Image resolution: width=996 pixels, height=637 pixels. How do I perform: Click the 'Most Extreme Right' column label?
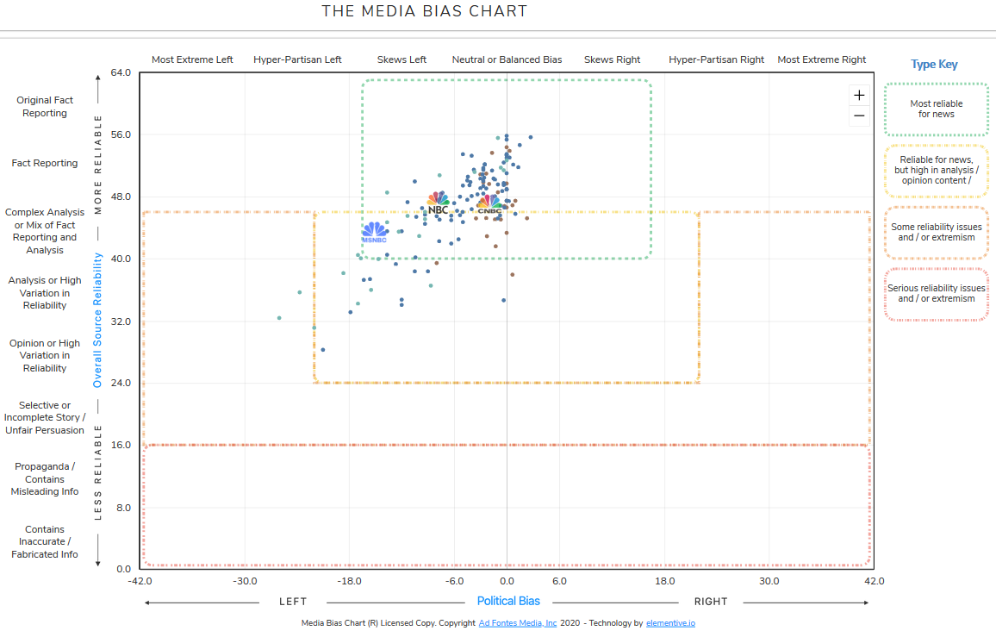pyautogui.click(x=821, y=59)
